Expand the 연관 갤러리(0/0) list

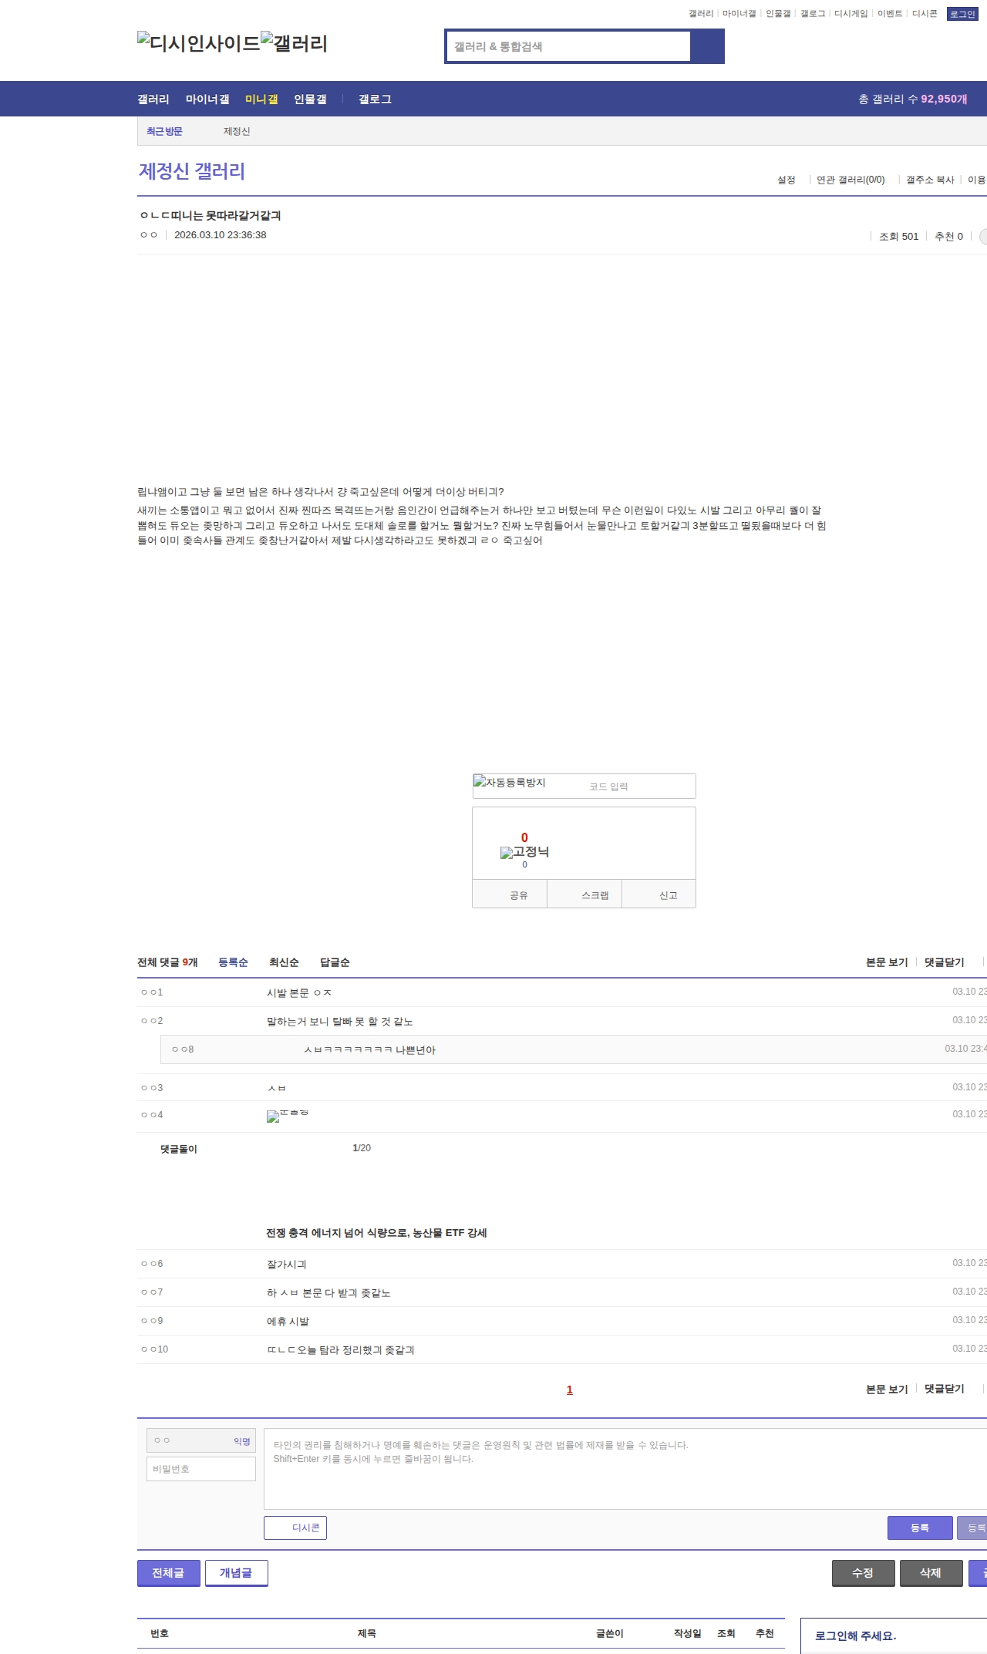pos(850,180)
